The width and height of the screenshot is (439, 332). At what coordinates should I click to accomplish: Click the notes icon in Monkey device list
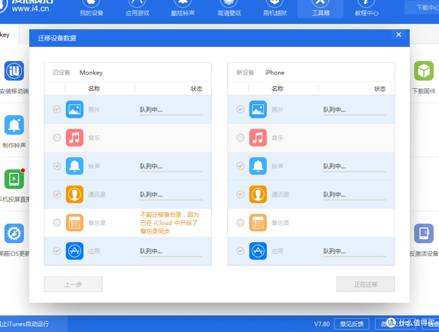[74, 223]
